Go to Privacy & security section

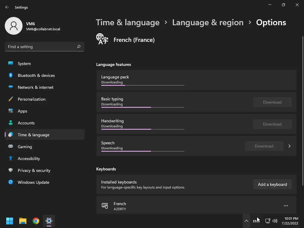point(34,170)
